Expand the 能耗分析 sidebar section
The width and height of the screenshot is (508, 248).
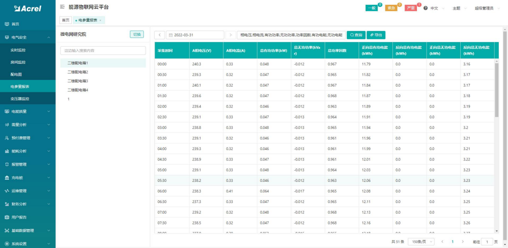(x=28, y=151)
